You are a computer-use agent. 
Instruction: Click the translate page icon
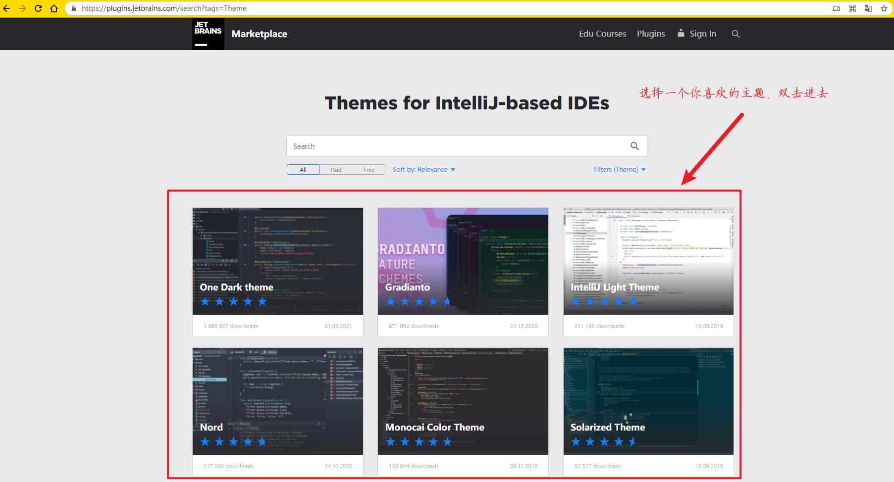tap(868, 8)
